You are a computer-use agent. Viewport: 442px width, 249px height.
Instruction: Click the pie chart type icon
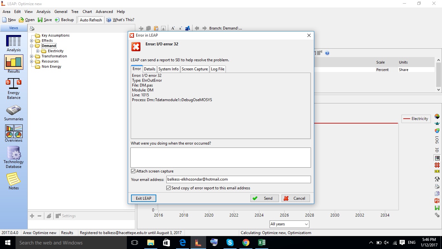(x=437, y=116)
